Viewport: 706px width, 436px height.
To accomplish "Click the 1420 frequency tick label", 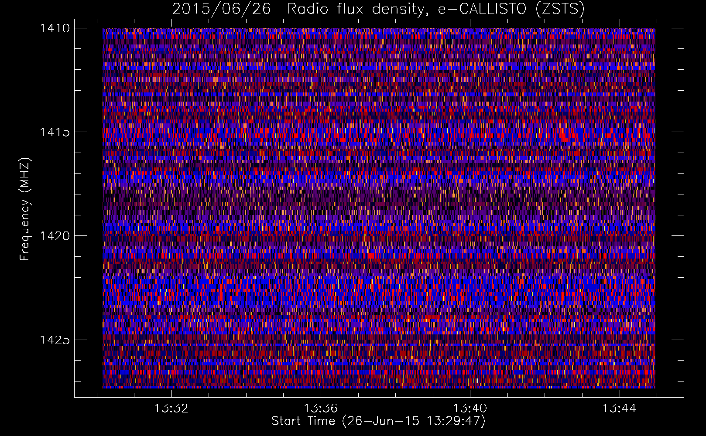I will [x=55, y=236].
